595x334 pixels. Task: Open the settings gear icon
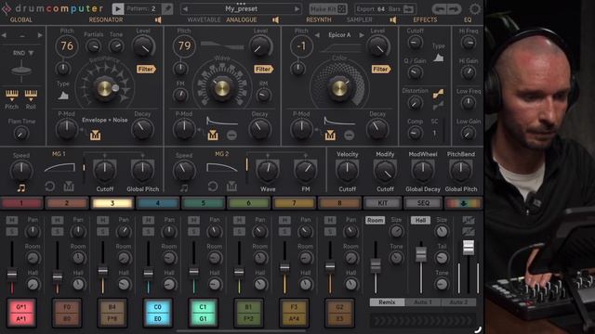(x=475, y=8)
